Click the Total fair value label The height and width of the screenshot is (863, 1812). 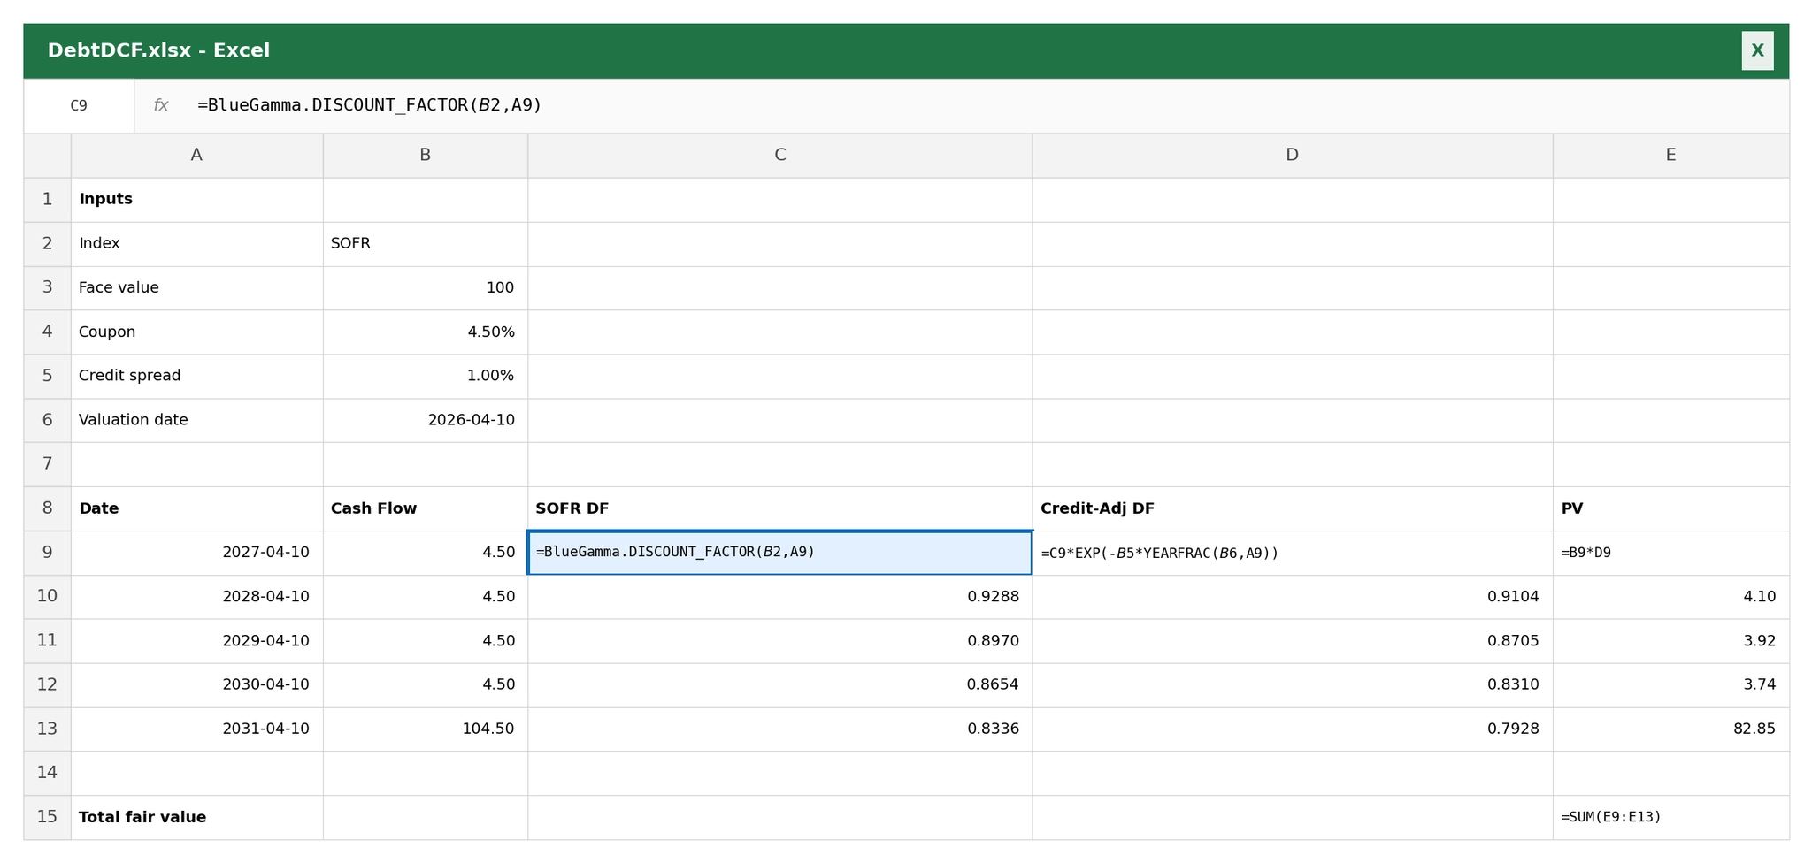click(196, 817)
